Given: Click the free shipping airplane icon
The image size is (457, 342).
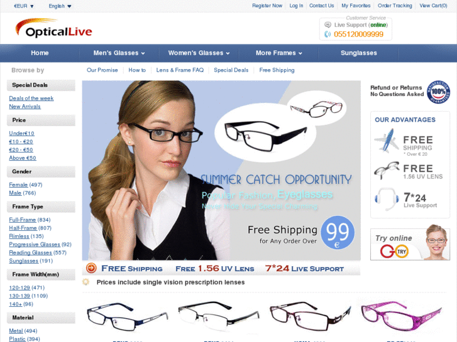Looking at the screenshot, I should point(387,141).
